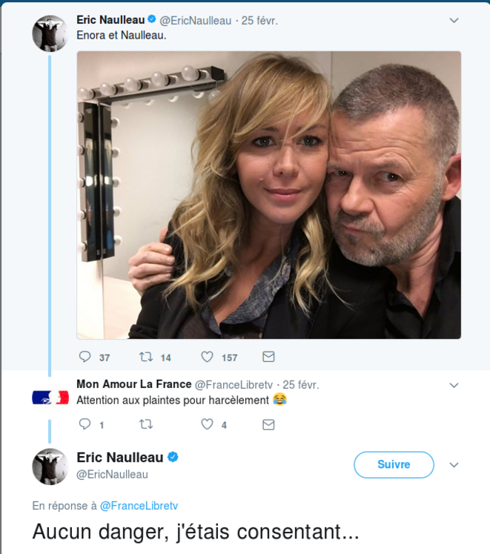Viewport: 490px width, 554px height.
Task: Click the French flag avatar
Action: [x=50, y=398]
